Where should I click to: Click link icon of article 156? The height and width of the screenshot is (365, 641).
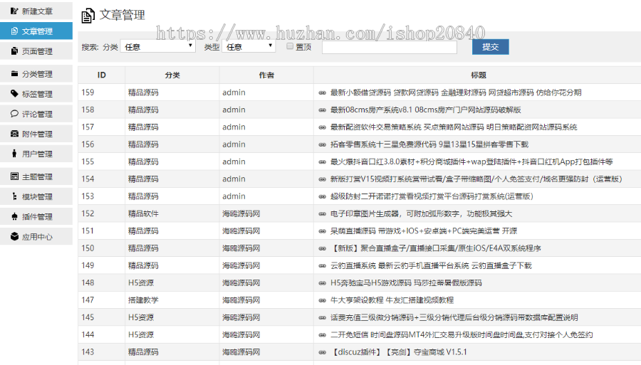tap(322, 144)
